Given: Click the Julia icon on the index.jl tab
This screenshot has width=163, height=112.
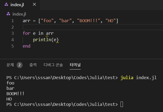Looking at the screenshot, I should 5,5.
